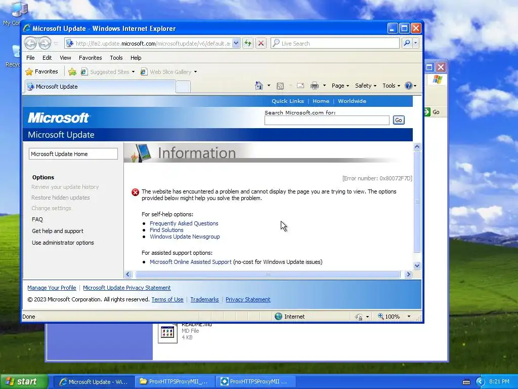Click the Go button beside Microsoft.com search
The height and width of the screenshot is (389, 518).
click(399, 120)
